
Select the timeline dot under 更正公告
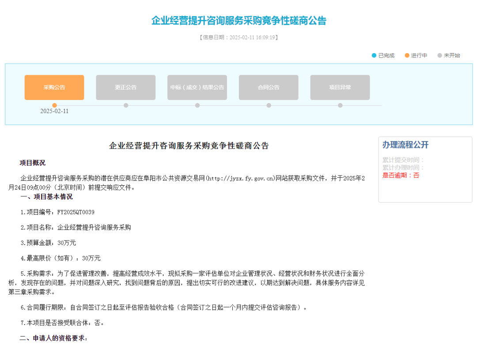pos(126,105)
